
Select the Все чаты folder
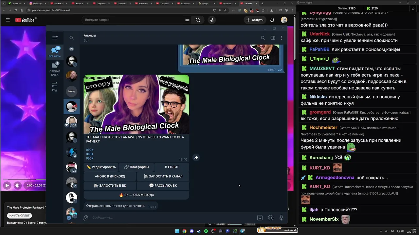click(x=55, y=52)
